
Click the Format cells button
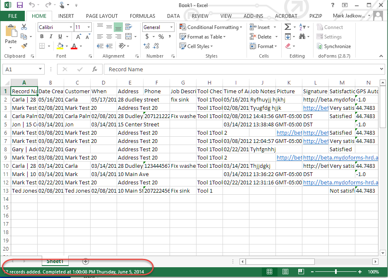263,46
